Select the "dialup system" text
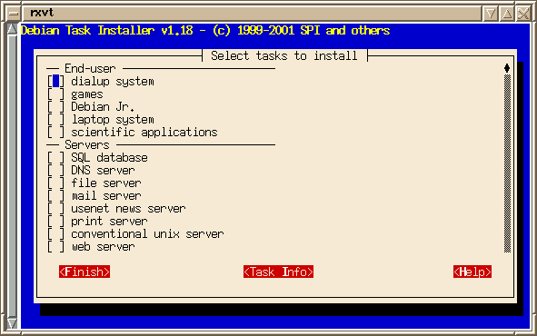Screen dimensions: 537x336 pos(113,82)
